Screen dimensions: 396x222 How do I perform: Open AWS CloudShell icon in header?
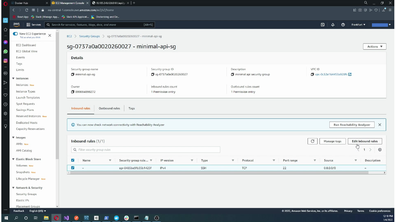coord(322,25)
